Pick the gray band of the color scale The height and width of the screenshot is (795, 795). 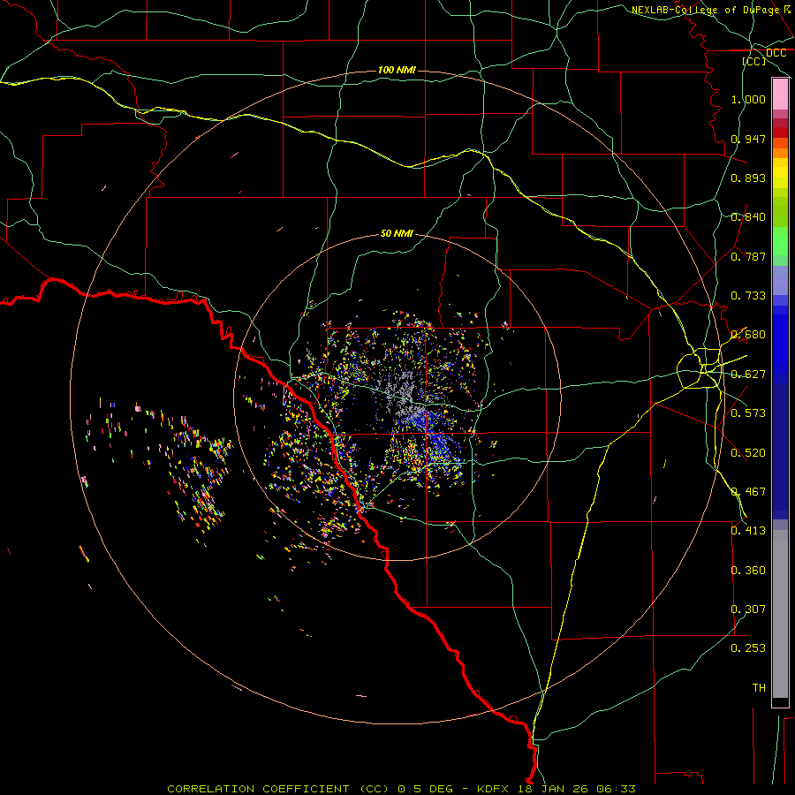(x=780, y=614)
